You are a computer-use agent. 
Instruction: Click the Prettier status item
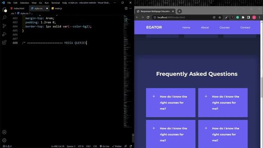click(x=117, y=146)
